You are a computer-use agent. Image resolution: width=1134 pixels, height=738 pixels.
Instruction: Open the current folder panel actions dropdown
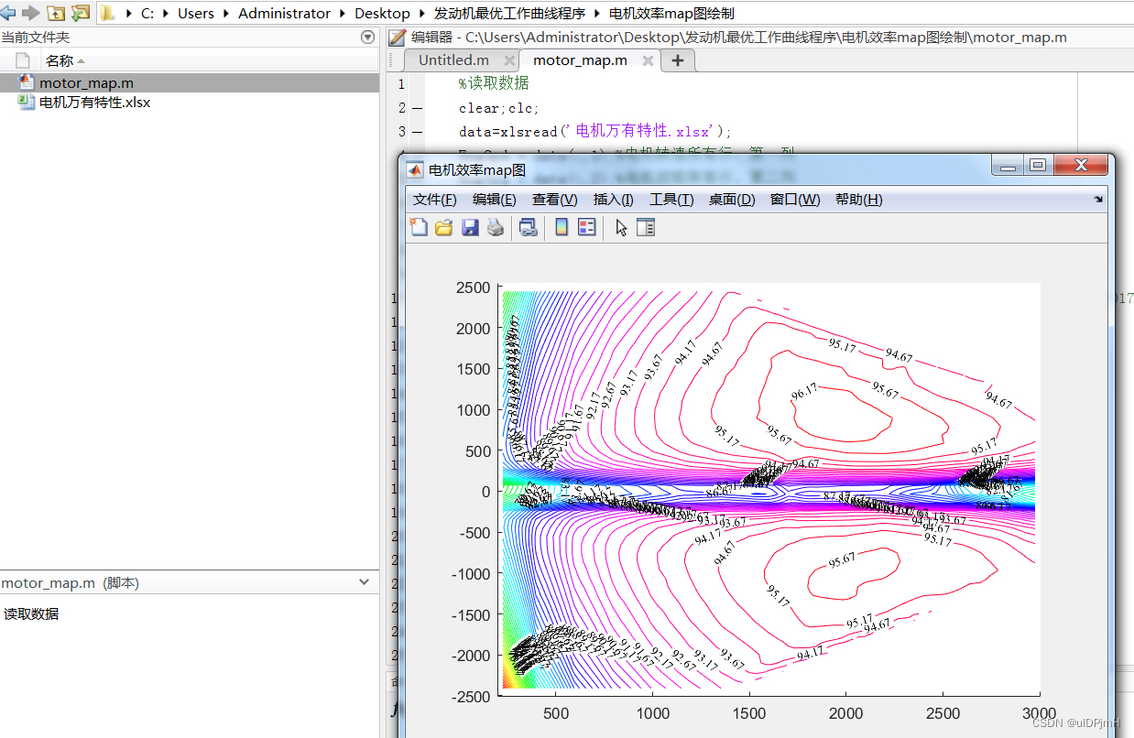[x=368, y=38]
